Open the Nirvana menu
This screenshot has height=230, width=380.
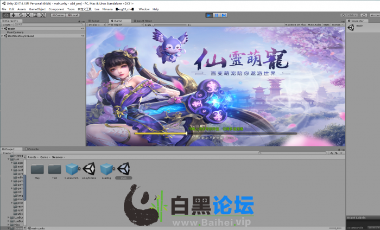point(107,9)
